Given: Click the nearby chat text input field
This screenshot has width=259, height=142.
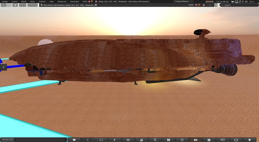Looking at the screenshot, I should [x=40, y=140].
